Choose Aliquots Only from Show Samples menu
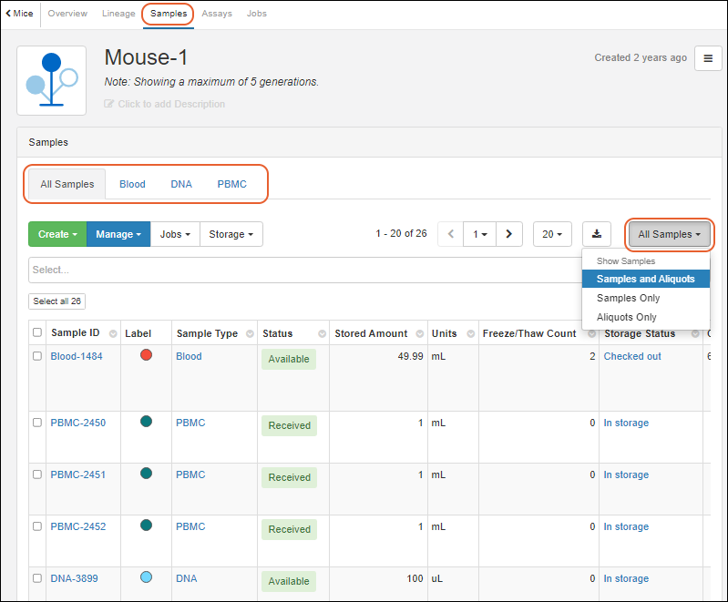Screen dimensions: 728x602 (627, 317)
